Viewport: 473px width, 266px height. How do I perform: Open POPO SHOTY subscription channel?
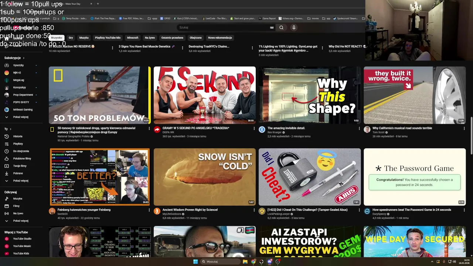click(21, 102)
